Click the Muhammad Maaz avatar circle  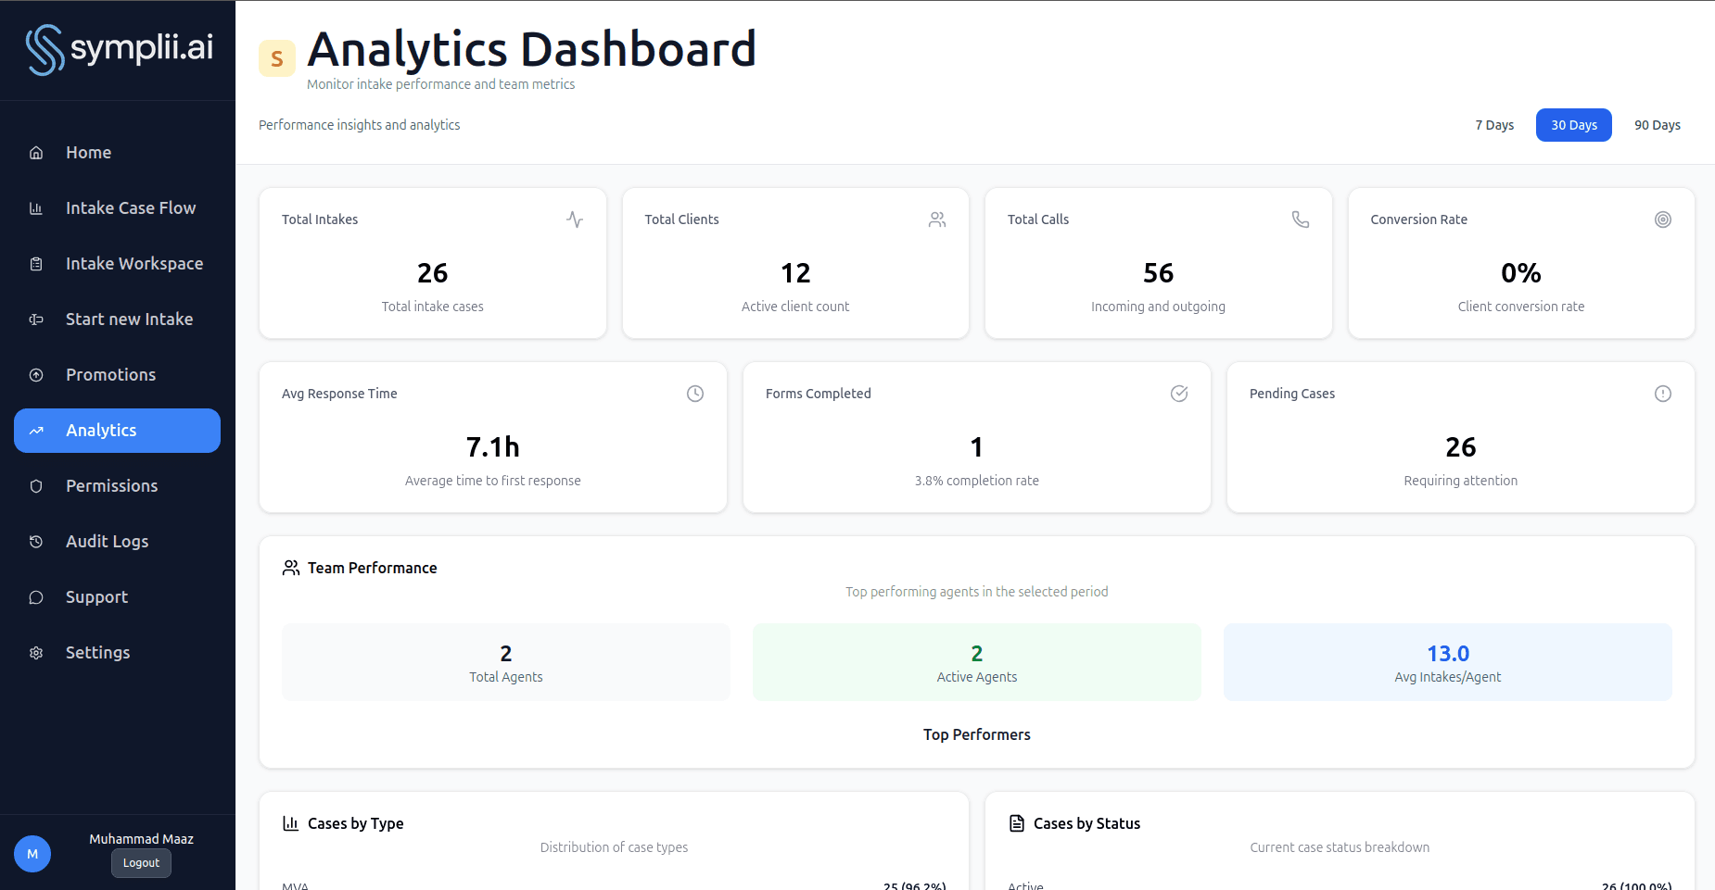(x=32, y=853)
